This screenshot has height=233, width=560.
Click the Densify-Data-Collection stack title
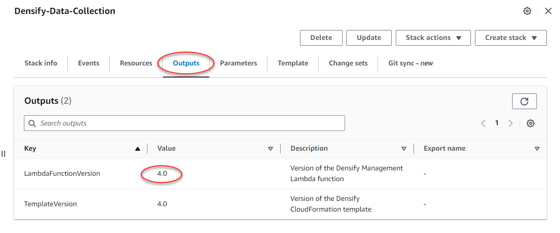pyautogui.click(x=65, y=11)
